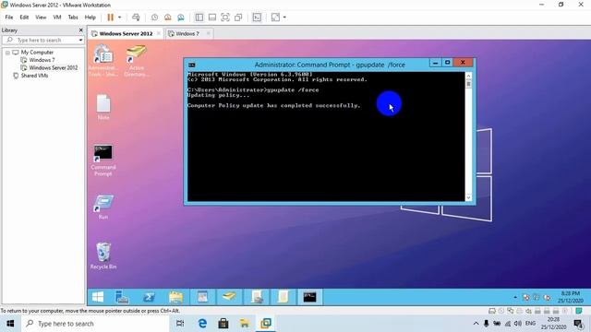Image resolution: width=591 pixels, height=332 pixels.
Task: Take a snapshot with the clock icon
Action: point(154,18)
